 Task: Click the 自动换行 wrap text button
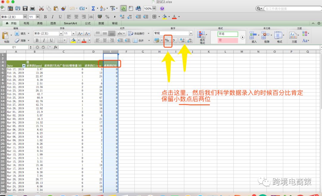pyautogui.click(x=136, y=33)
